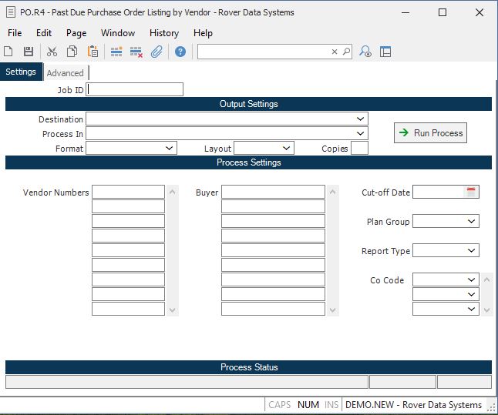Click the paperclip attachments icon
498x415 pixels.
click(x=156, y=52)
